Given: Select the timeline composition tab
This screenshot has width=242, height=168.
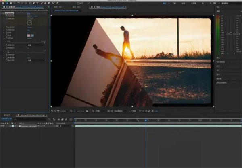Looking at the screenshot, I should [x=31, y=115].
